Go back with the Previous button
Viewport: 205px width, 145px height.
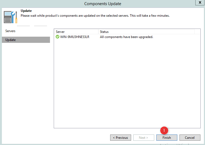point(121,137)
